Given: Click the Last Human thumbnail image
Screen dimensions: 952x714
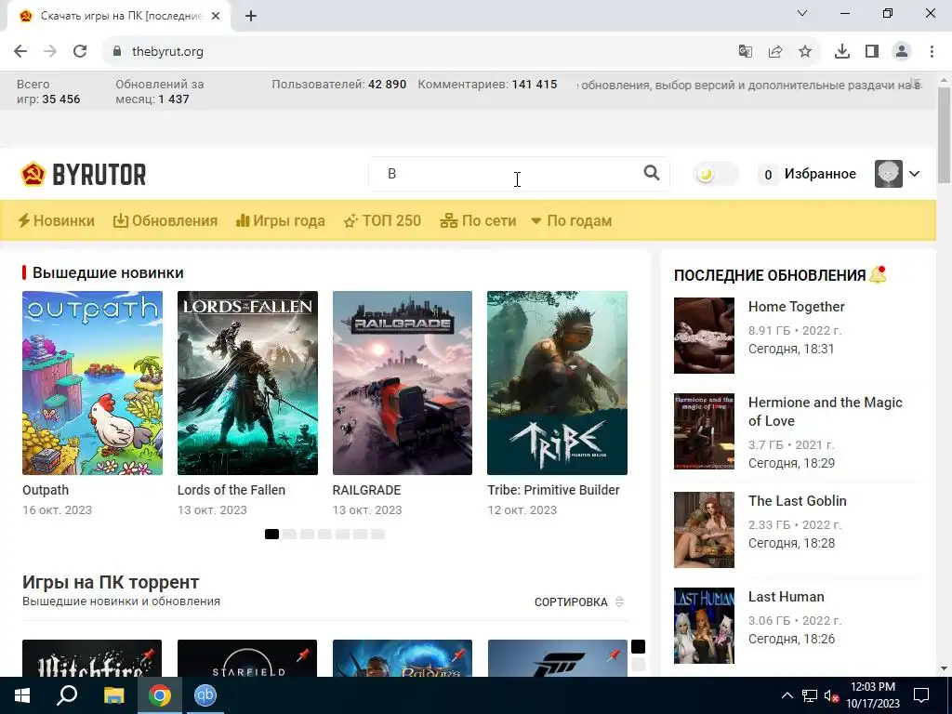Looking at the screenshot, I should 704,626.
